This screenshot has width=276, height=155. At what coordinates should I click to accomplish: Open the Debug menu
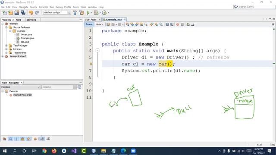click(x=59, y=7)
